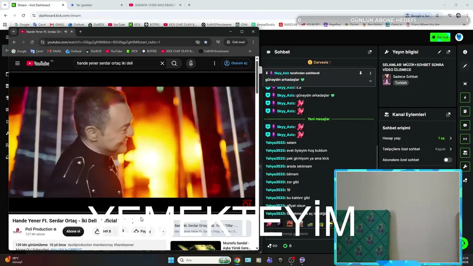
Task: Open the Windows Start menu
Action: pos(171,260)
